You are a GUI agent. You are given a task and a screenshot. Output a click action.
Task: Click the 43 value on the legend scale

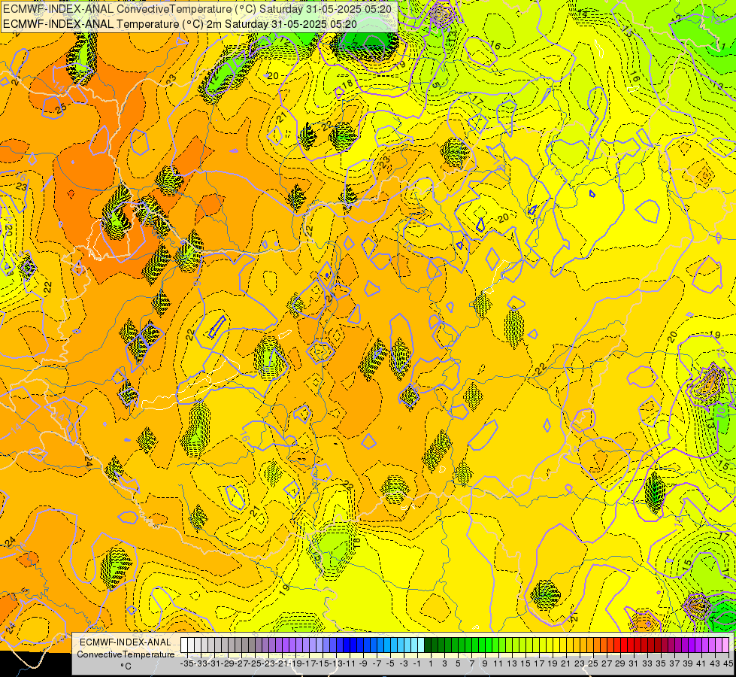click(x=714, y=663)
